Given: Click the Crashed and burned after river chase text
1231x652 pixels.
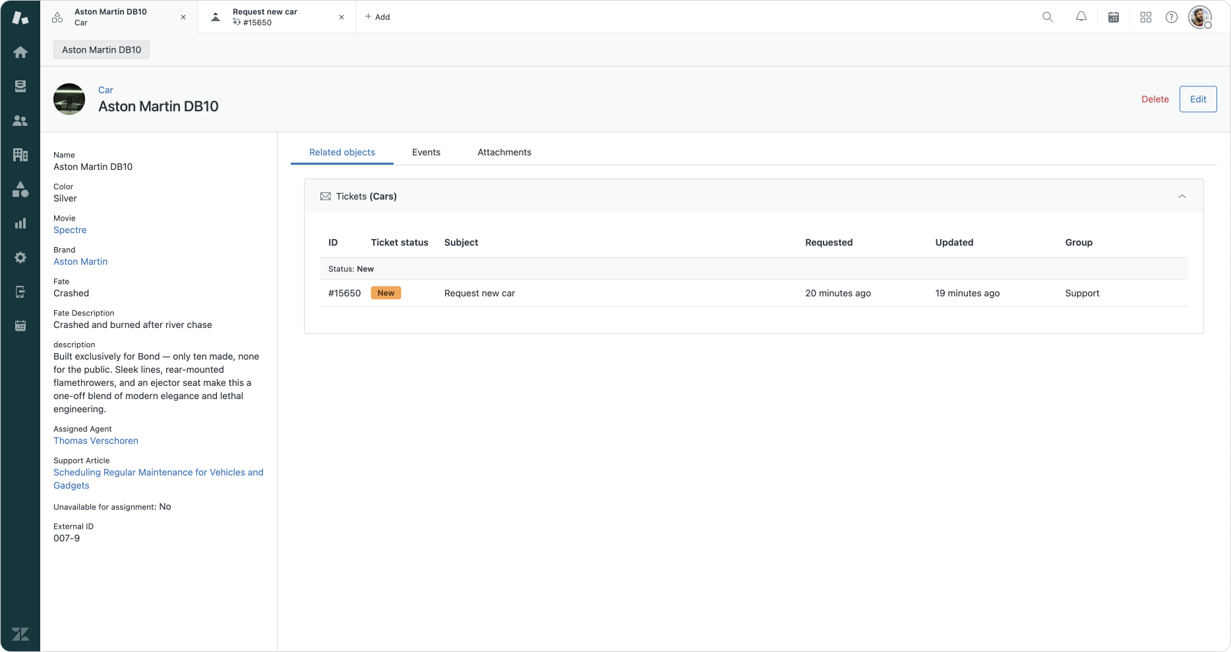Looking at the screenshot, I should (133, 325).
